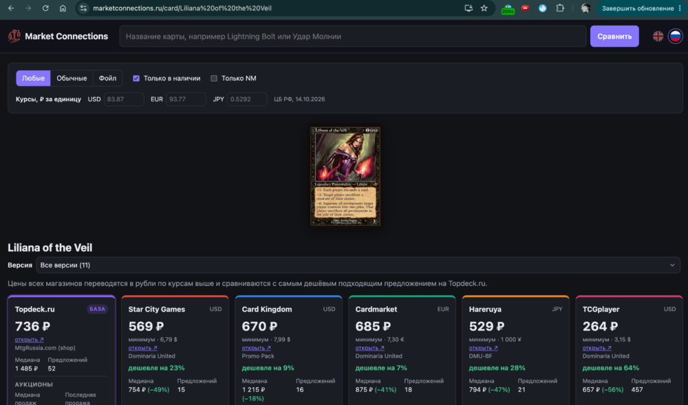Click the 'Сравнить' button
This screenshot has width=688, height=405.
[x=614, y=36]
